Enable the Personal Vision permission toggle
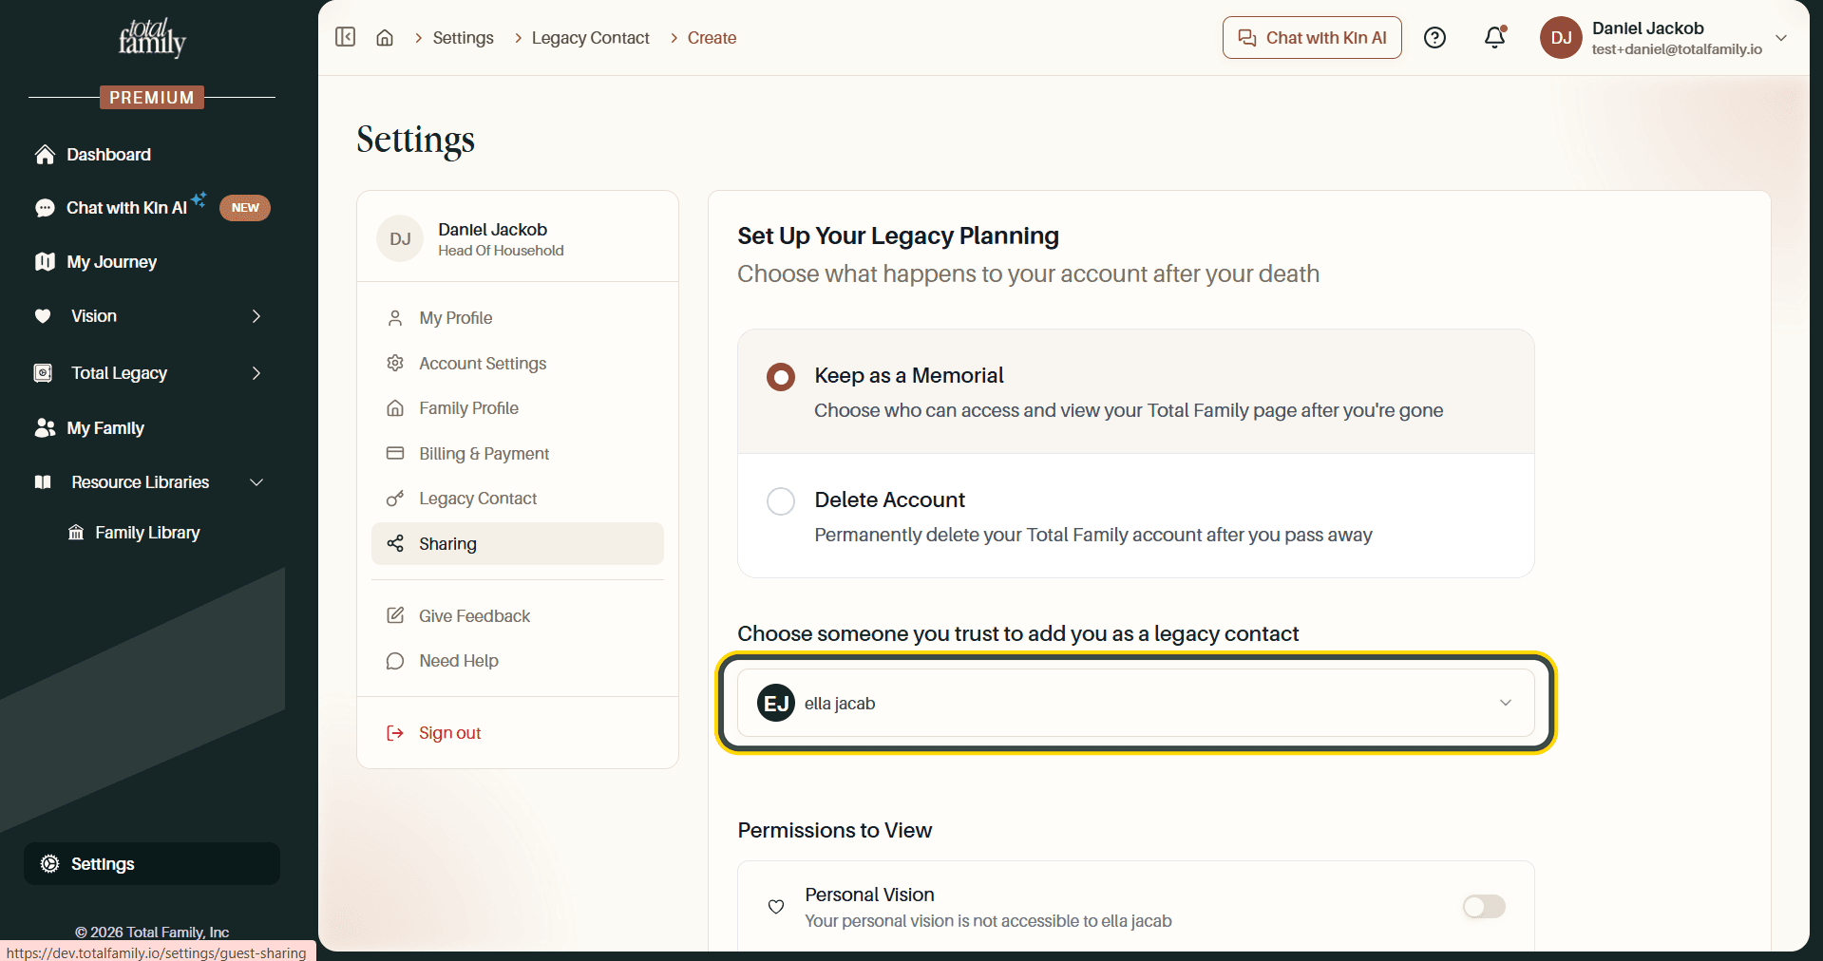The image size is (1823, 961). click(1484, 907)
